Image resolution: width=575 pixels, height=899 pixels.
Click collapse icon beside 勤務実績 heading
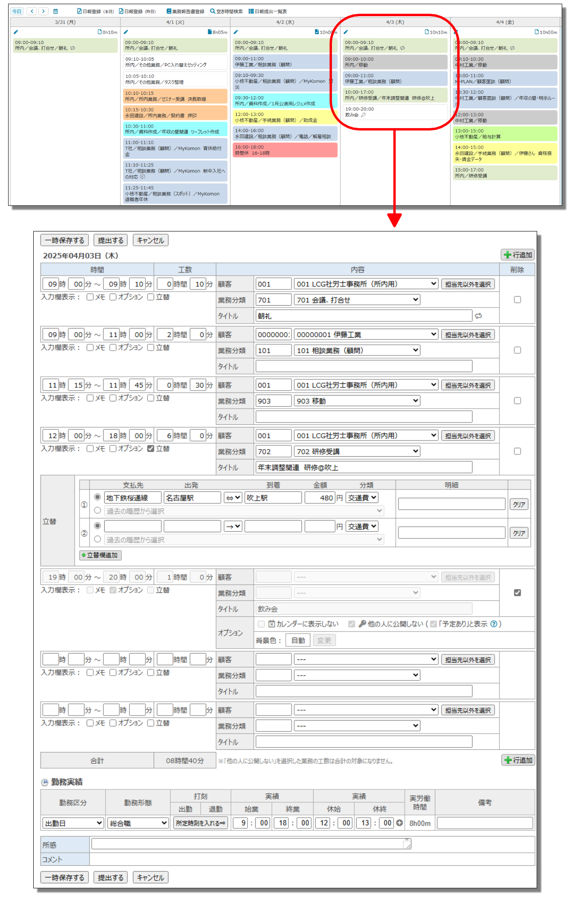(x=44, y=782)
